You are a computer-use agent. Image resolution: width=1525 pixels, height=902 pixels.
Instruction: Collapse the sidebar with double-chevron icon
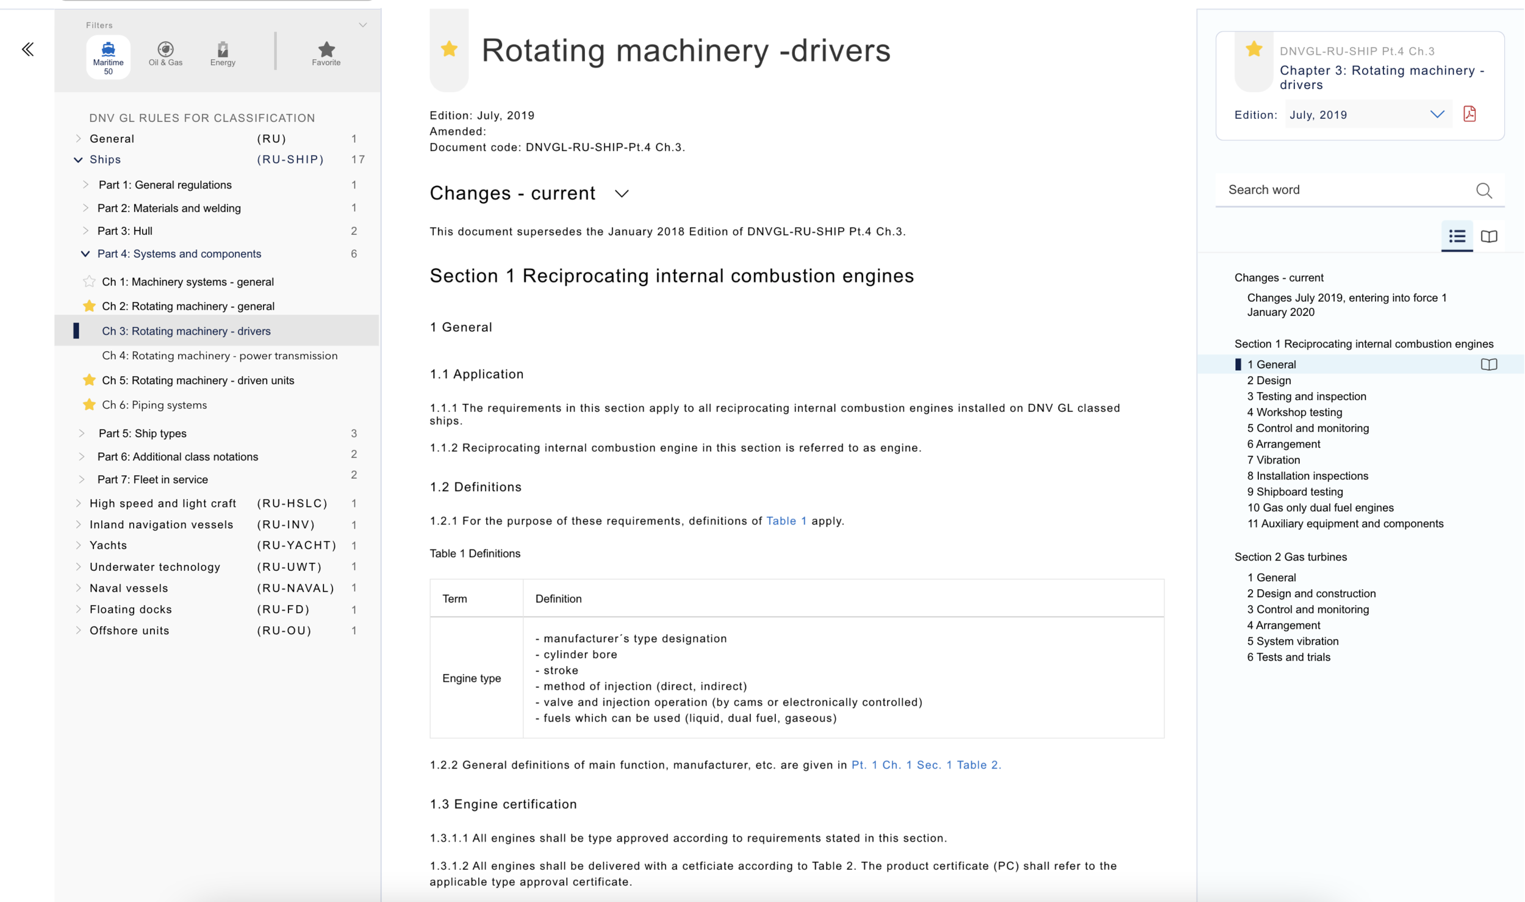[27, 49]
